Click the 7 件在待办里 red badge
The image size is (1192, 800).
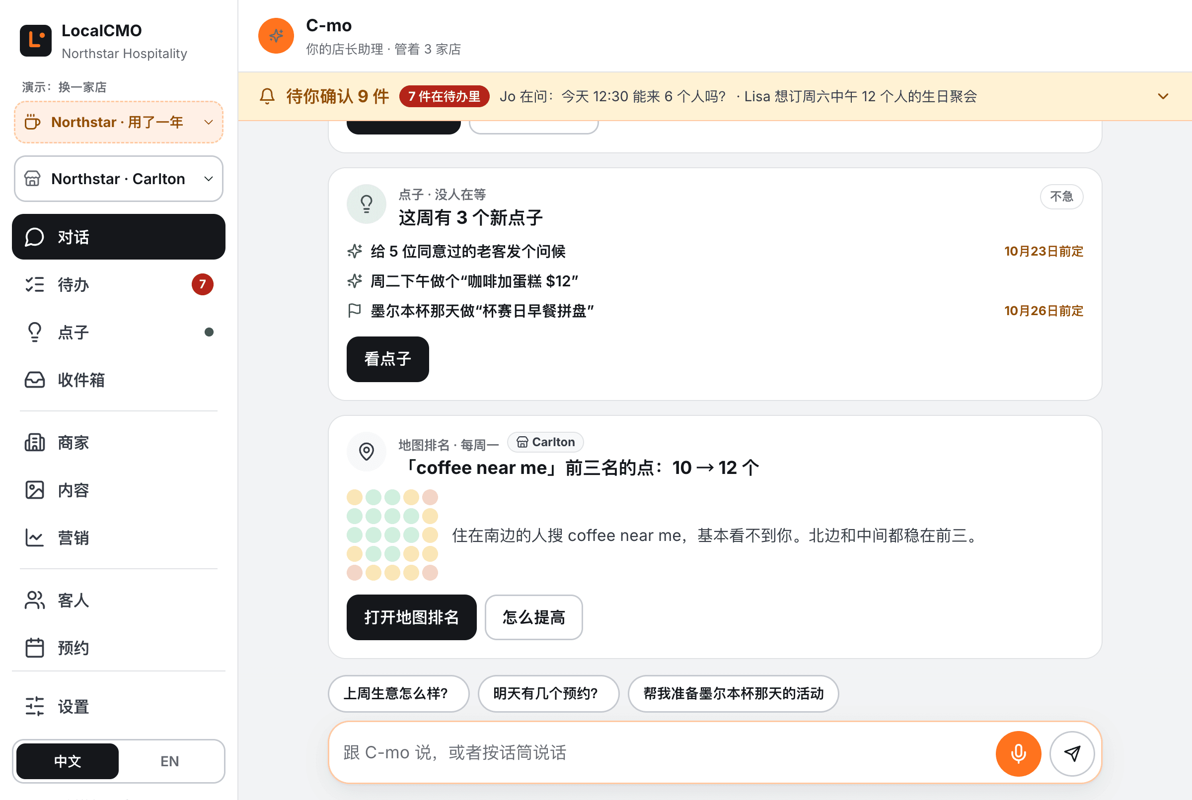click(x=444, y=96)
